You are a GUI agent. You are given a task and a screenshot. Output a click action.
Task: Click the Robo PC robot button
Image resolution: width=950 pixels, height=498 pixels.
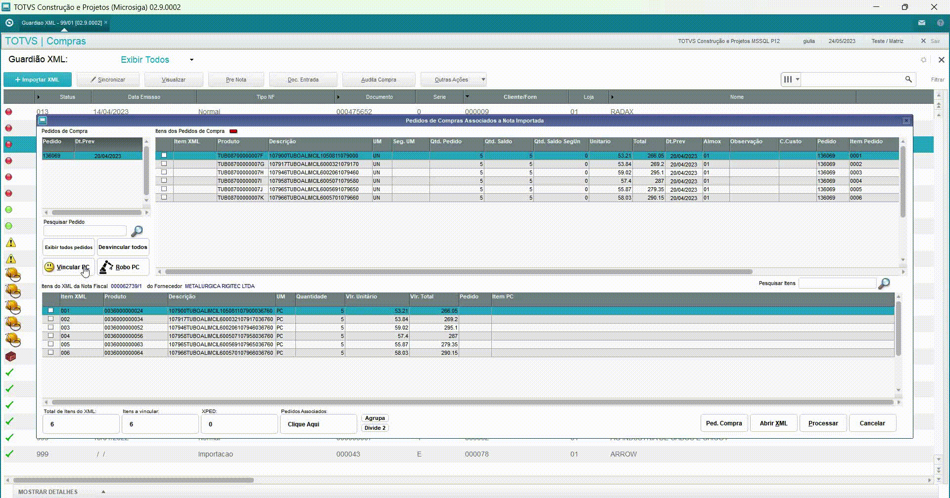(123, 267)
